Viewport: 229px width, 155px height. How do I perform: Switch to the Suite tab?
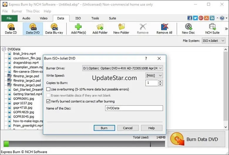[x=112, y=18]
